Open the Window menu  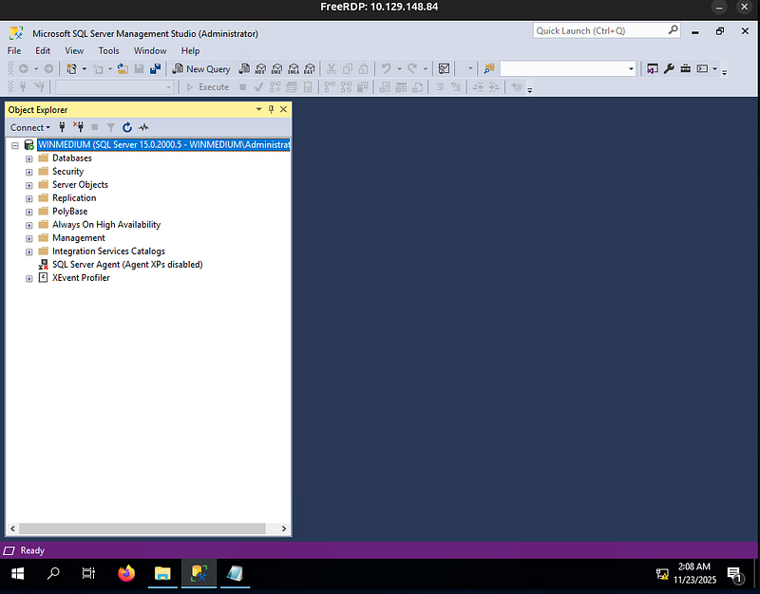pyautogui.click(x=150, y=51)
